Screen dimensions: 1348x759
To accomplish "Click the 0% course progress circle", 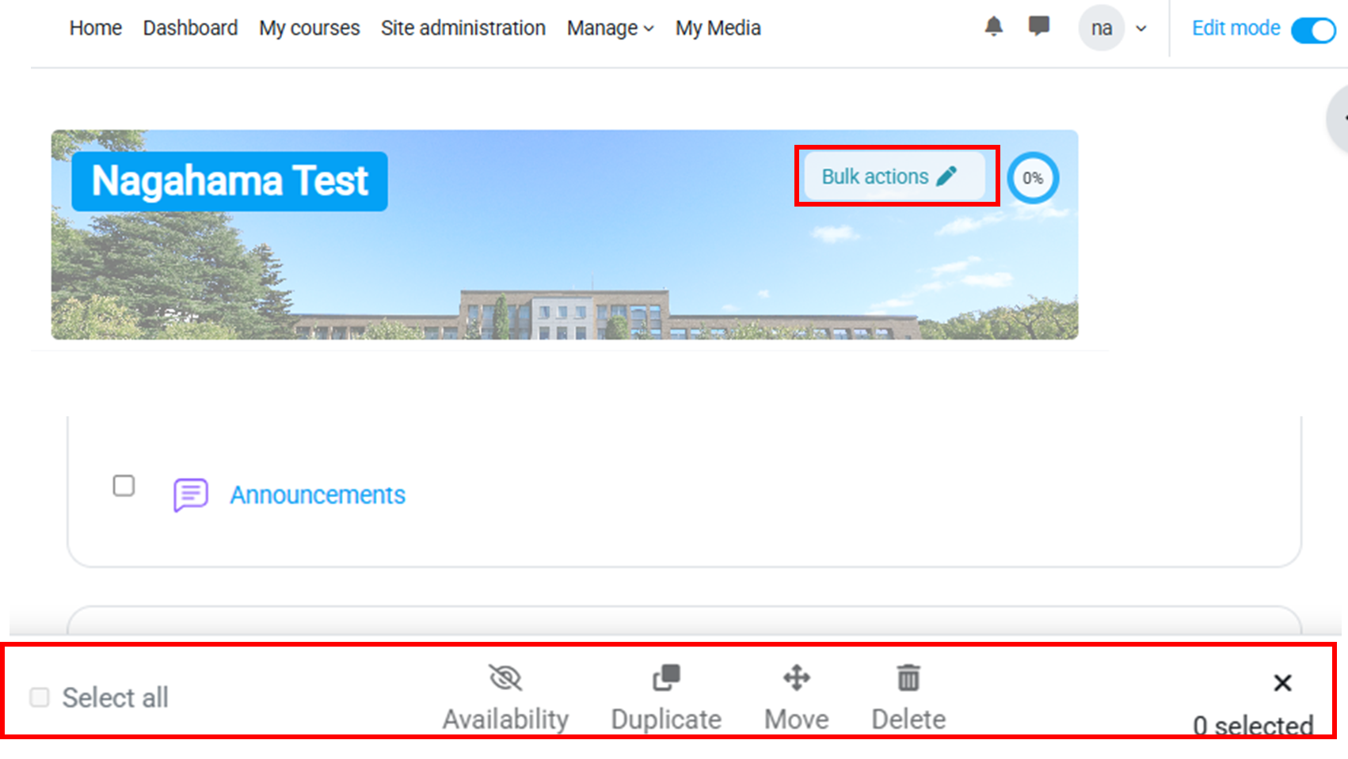I will coord(1033,178).
